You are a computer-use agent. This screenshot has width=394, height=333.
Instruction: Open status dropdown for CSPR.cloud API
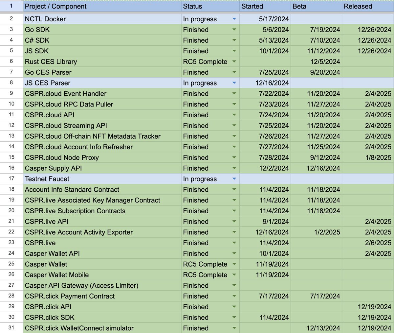point(234,115)
